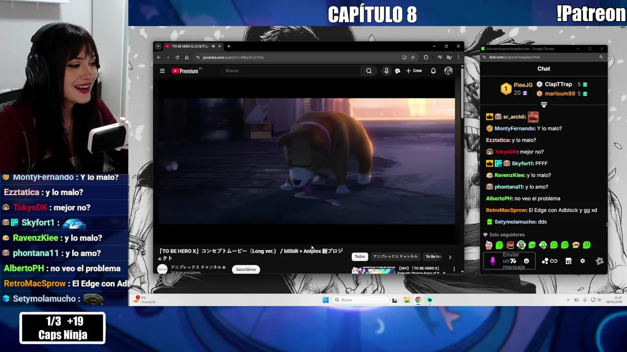The width and height of the screenshot is (627, 352).
Task: Click the YouTube address bar URL
Action: [x=233, y=57]
